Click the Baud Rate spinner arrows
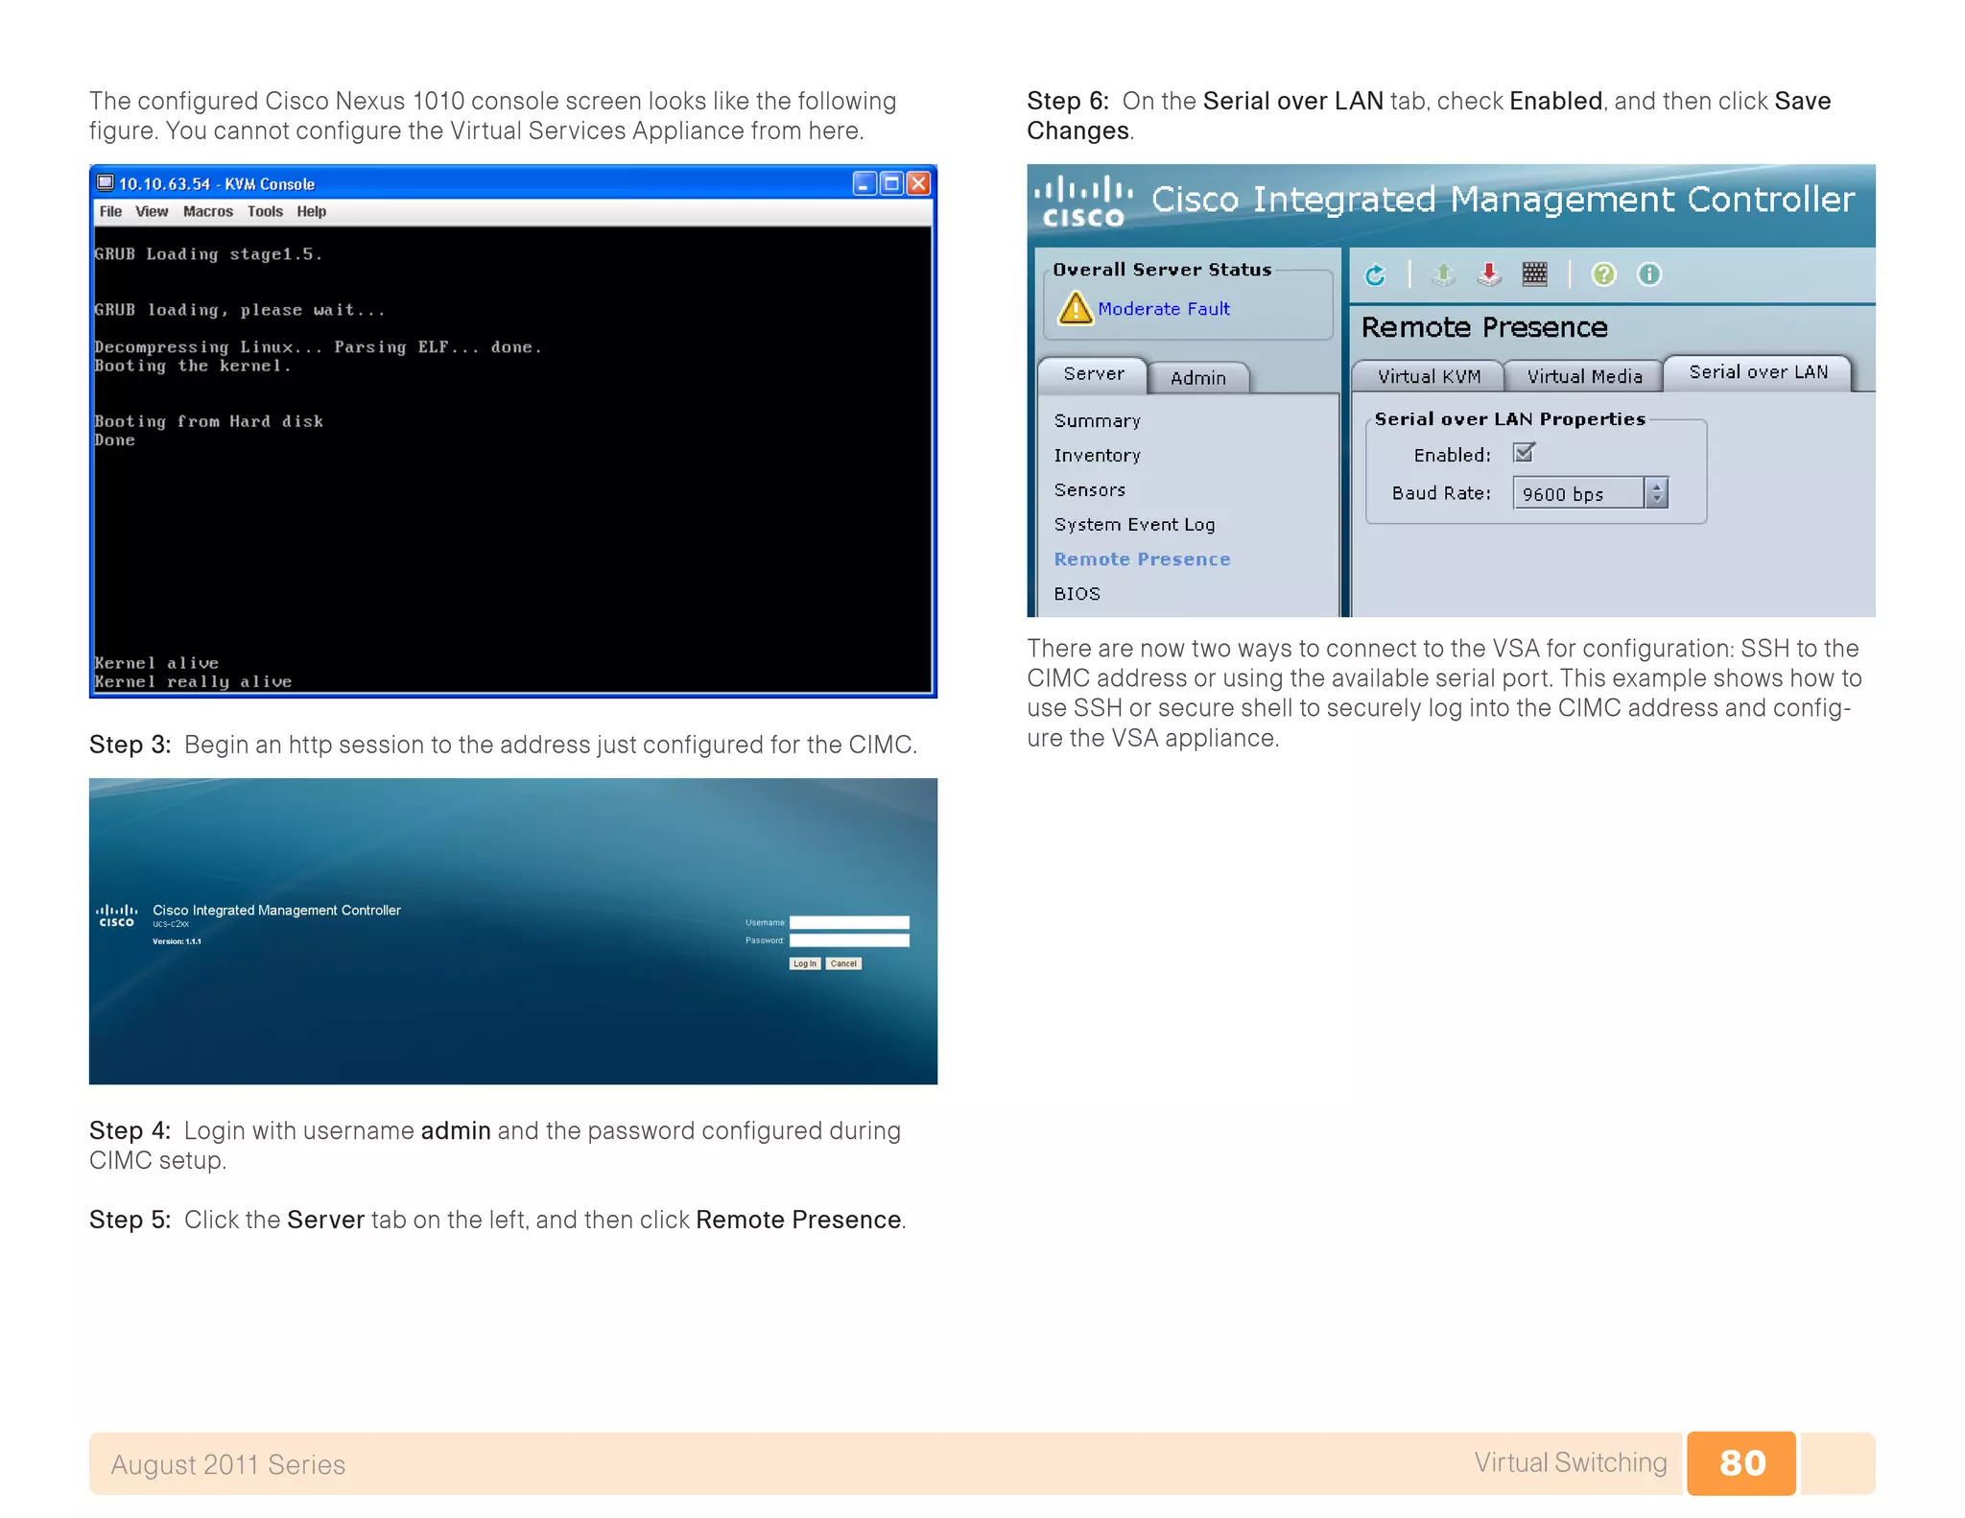Screen dimensions: 1965x1518 [1656, 493]
